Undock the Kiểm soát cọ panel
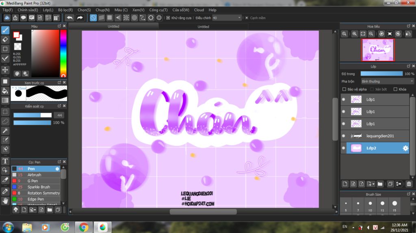This screenshot has width=416, height=233. pos(59,106)
